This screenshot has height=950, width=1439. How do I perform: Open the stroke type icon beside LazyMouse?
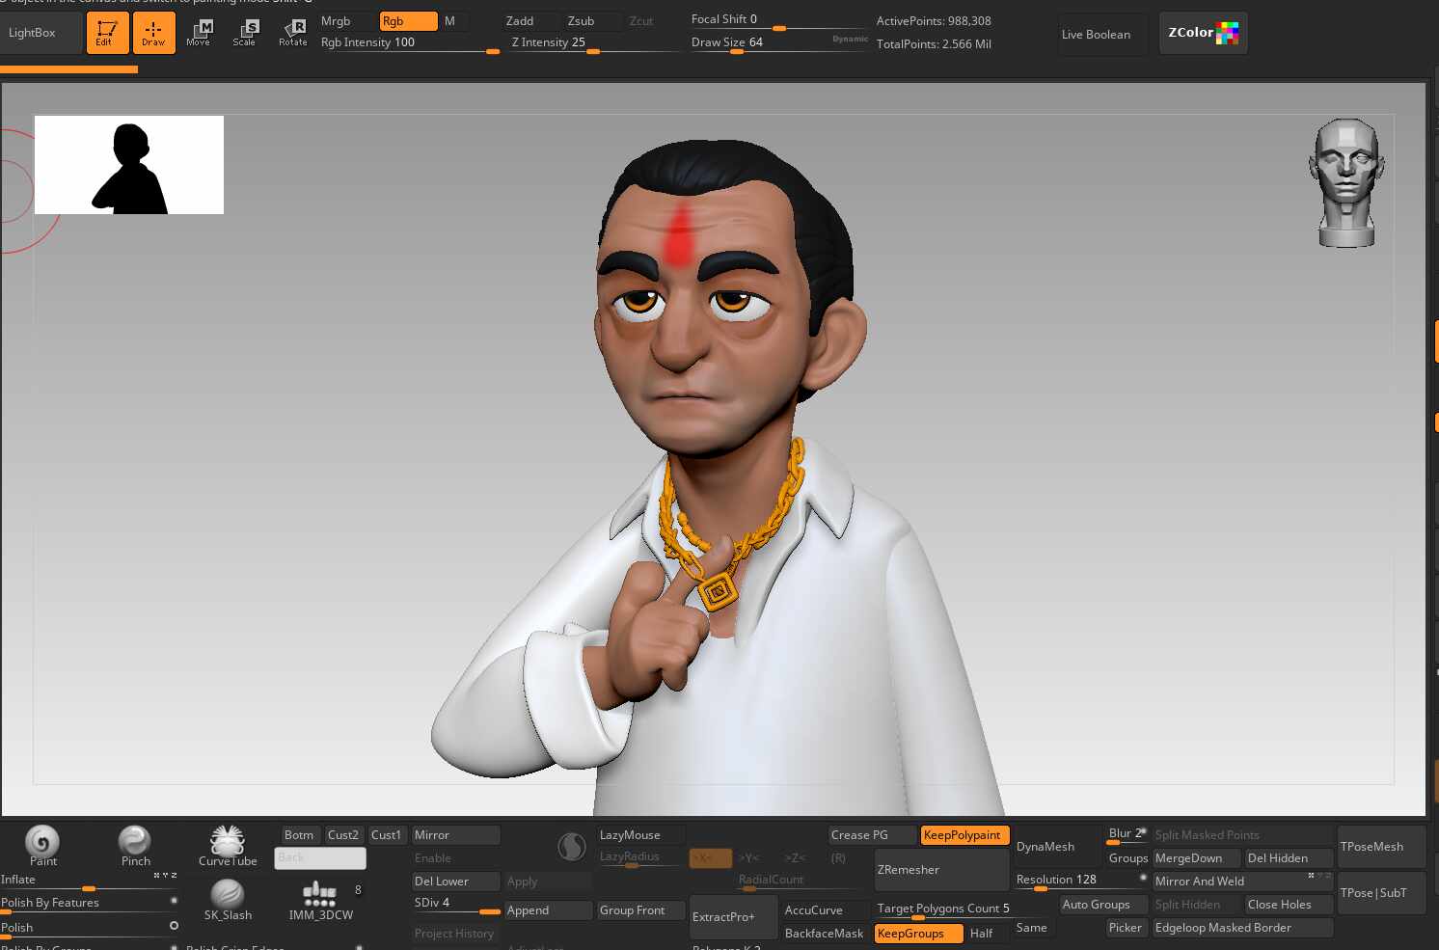pyautogui.click(x=572, y=847)
